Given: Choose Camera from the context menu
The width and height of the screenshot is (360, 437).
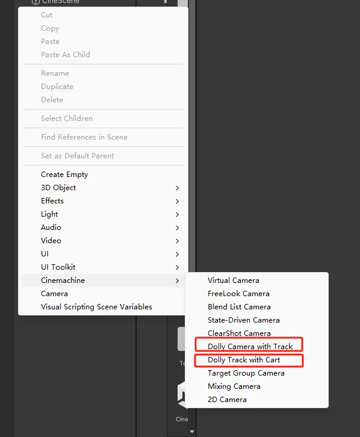Looking at the screenshot, I should coord(103,294).
